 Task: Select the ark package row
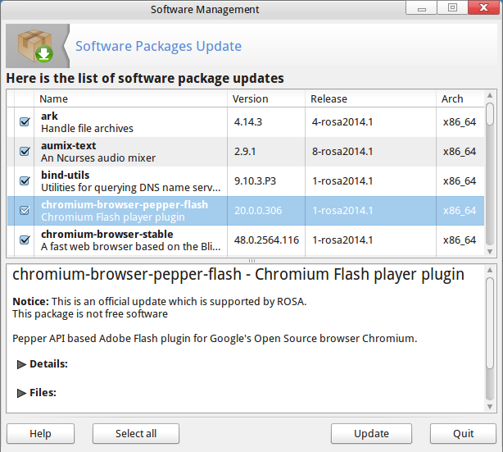[x=131, y=122]
